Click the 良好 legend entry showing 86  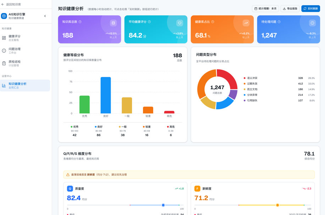tap(99, 131)
